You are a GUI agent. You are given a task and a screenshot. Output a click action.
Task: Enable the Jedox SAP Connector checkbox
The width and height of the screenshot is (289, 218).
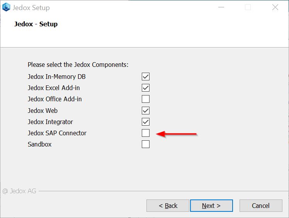[145, 133]
